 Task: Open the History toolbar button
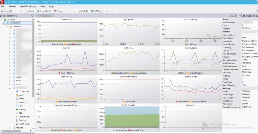point(58,11)
